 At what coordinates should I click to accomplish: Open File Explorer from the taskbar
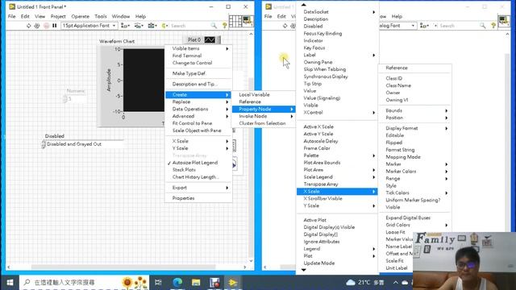[x=196, y=283]
